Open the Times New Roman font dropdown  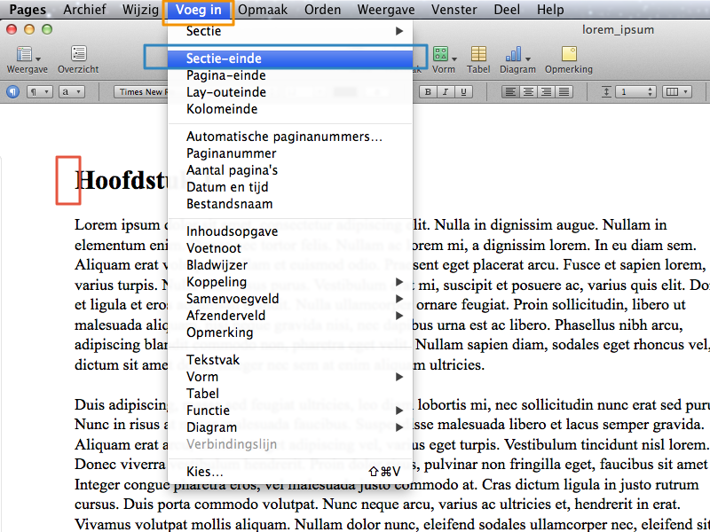pos(140,92)
